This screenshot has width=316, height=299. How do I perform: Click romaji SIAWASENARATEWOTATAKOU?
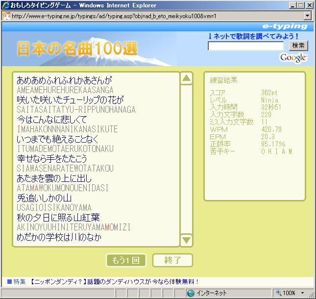click(65, 168)
